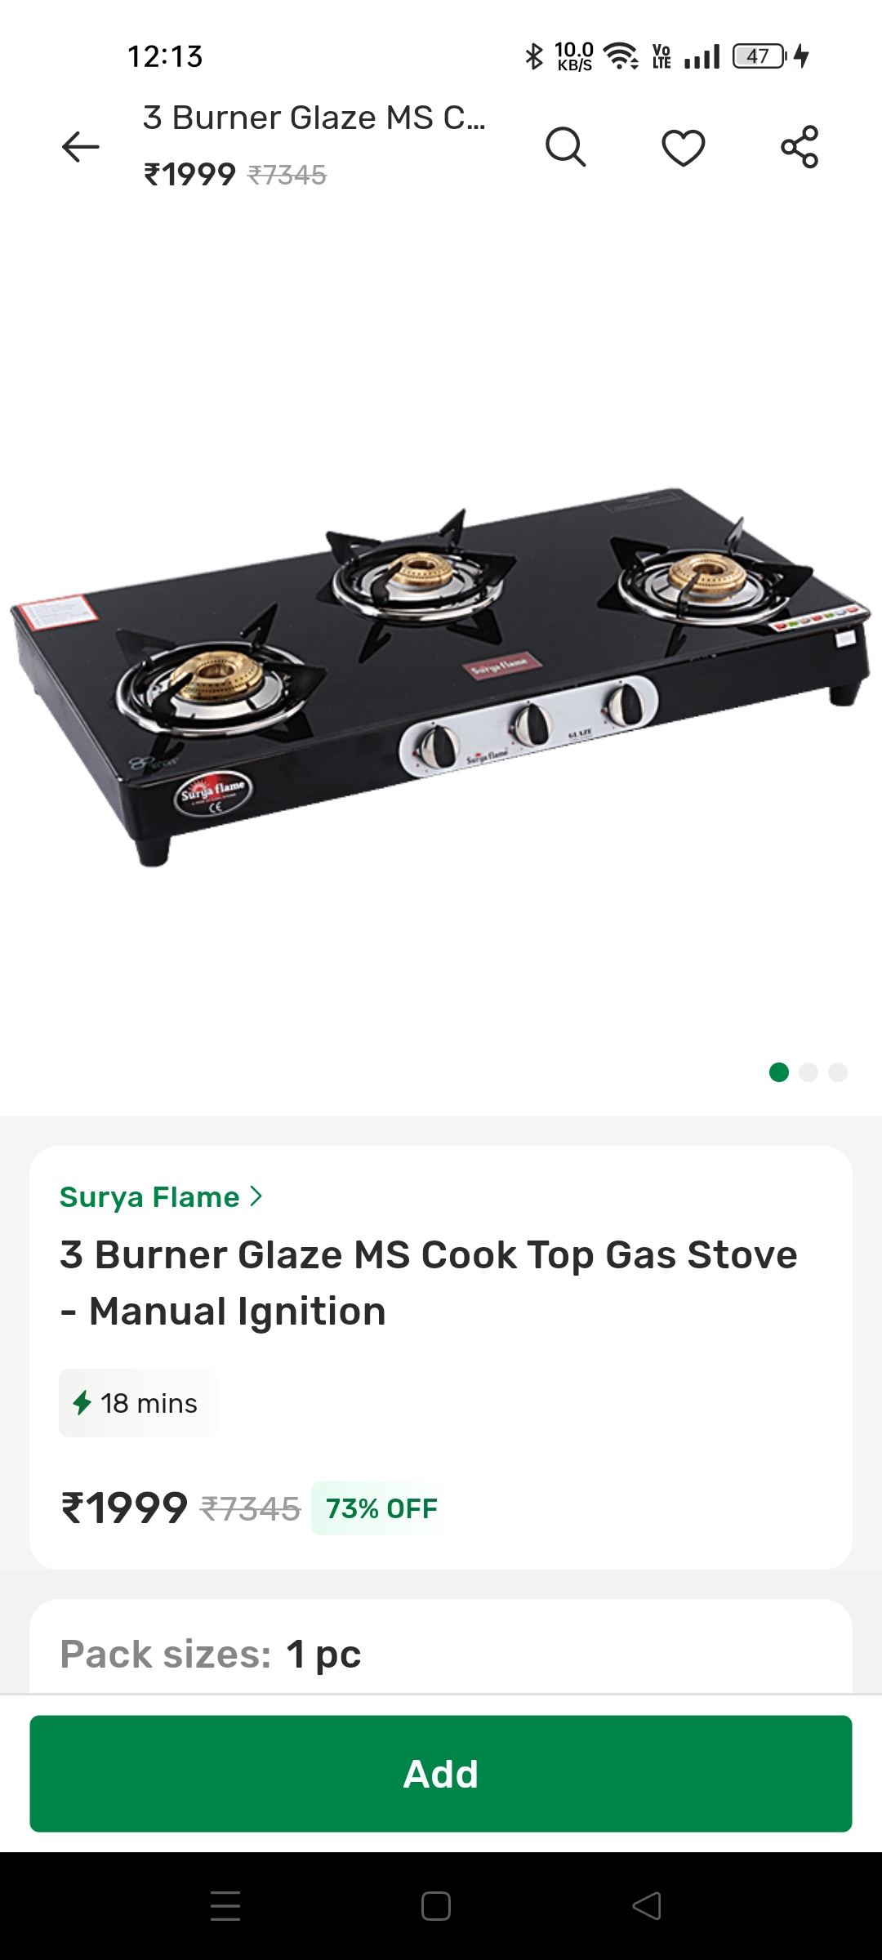Tap the 73% OFF discount tag
The width and height of the screenshot is (882, 1960).
tap(381, 1508)
